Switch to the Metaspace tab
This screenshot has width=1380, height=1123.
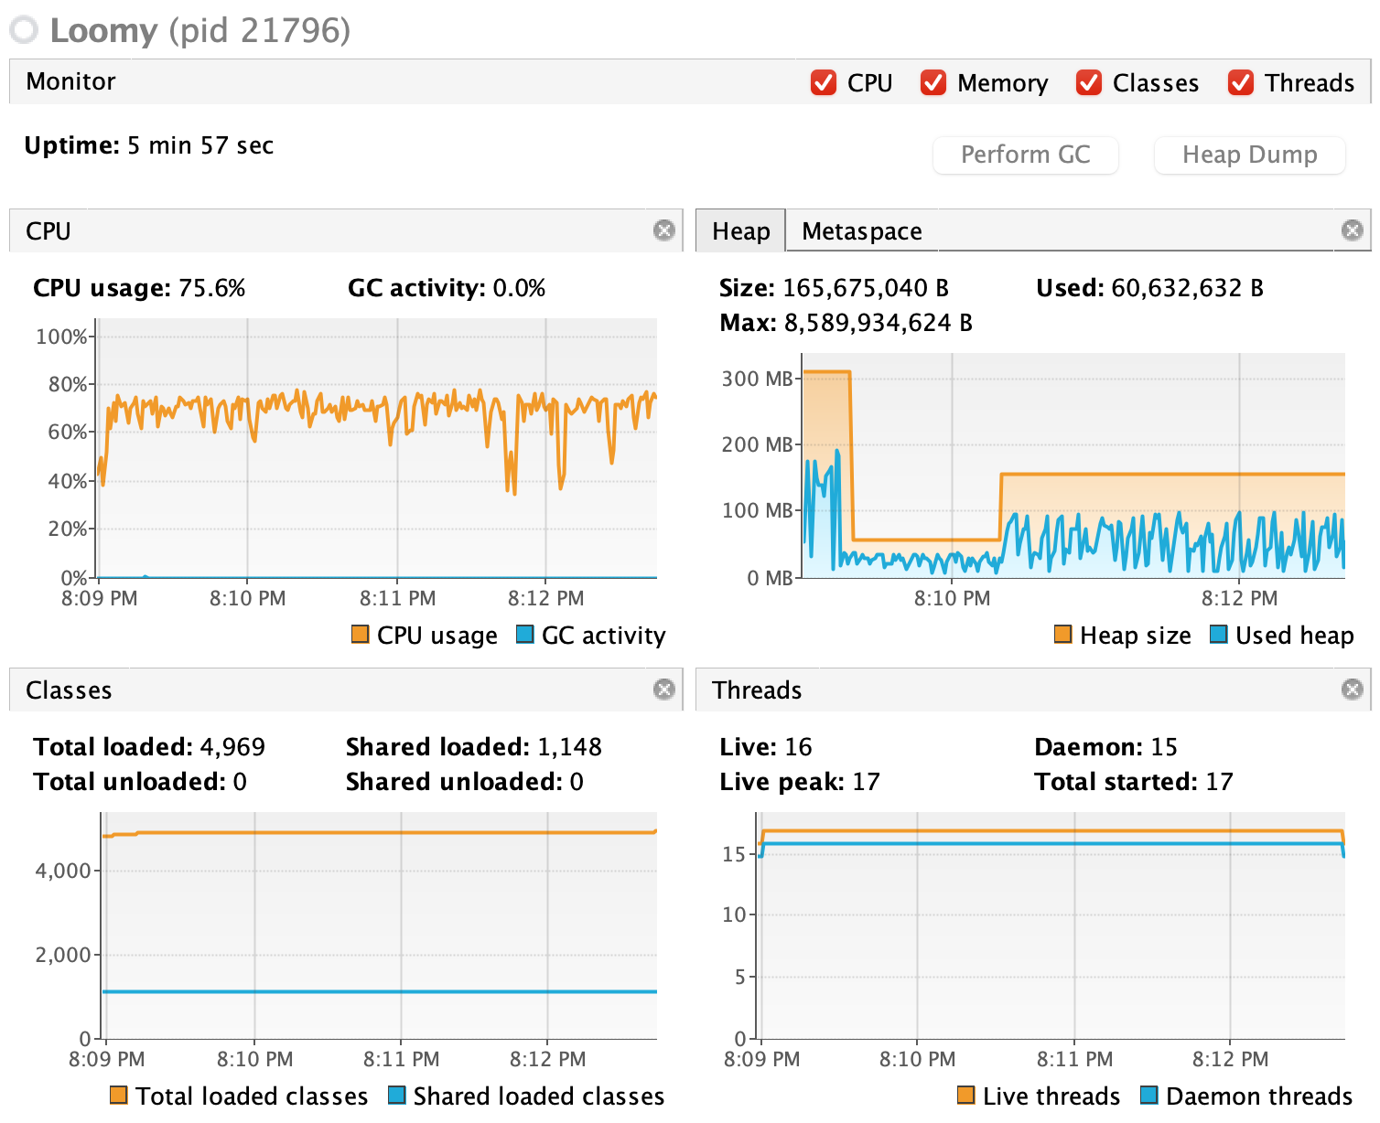click(861, 231)
